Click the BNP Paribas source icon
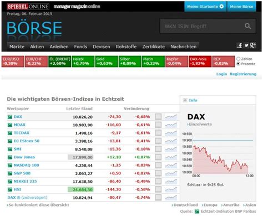263x216 pixels. pos(197,212)
